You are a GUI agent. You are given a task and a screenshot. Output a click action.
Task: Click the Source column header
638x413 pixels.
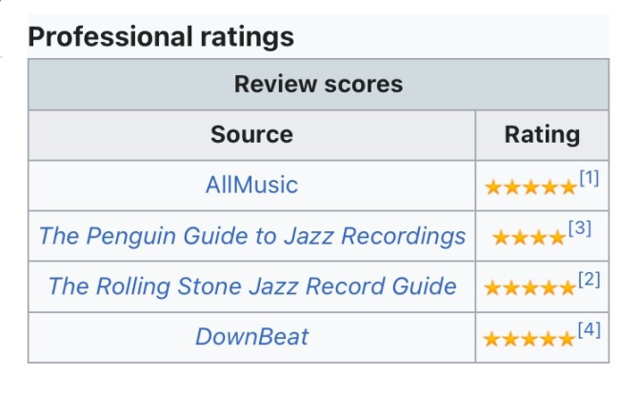251,134
